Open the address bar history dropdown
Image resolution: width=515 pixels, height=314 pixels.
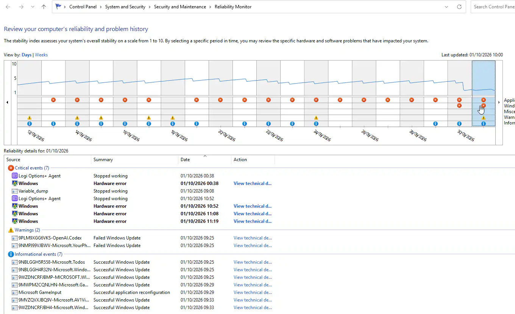click(x=446, y=7)
